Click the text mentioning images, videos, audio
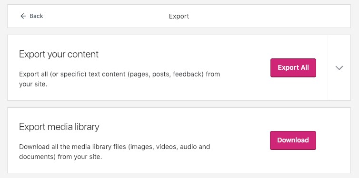The image size is (359, 178). click(114, 152)
